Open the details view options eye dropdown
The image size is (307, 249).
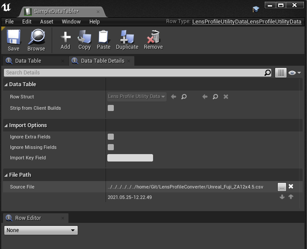coord(295,73)
